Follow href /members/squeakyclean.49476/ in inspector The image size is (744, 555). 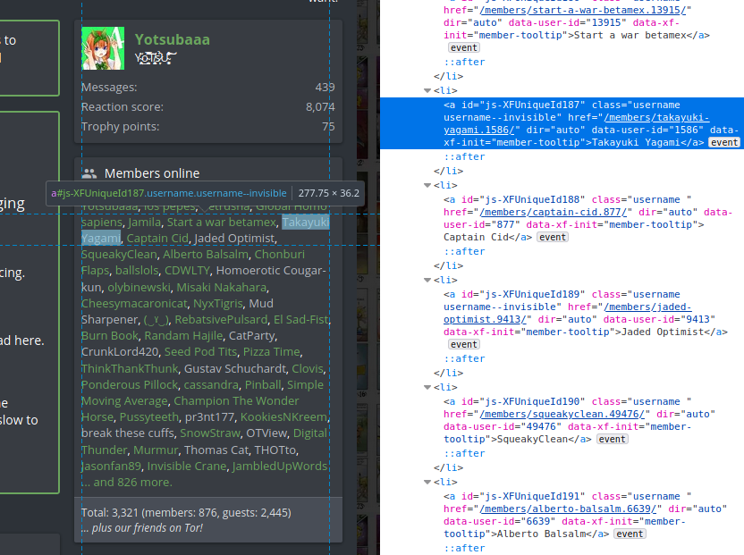point(562,414)
